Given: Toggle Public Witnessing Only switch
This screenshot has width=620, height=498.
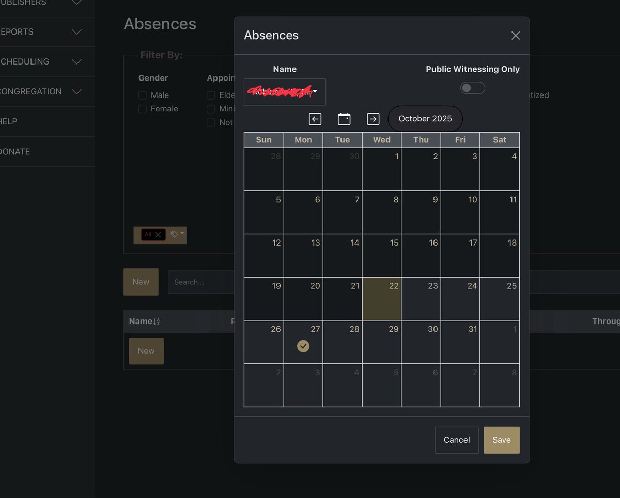Looking at the screenshot, I should (473, 88).
